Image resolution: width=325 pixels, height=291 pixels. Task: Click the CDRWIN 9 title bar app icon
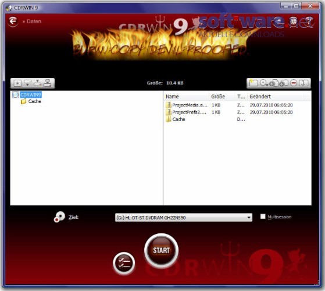[9, 8]
